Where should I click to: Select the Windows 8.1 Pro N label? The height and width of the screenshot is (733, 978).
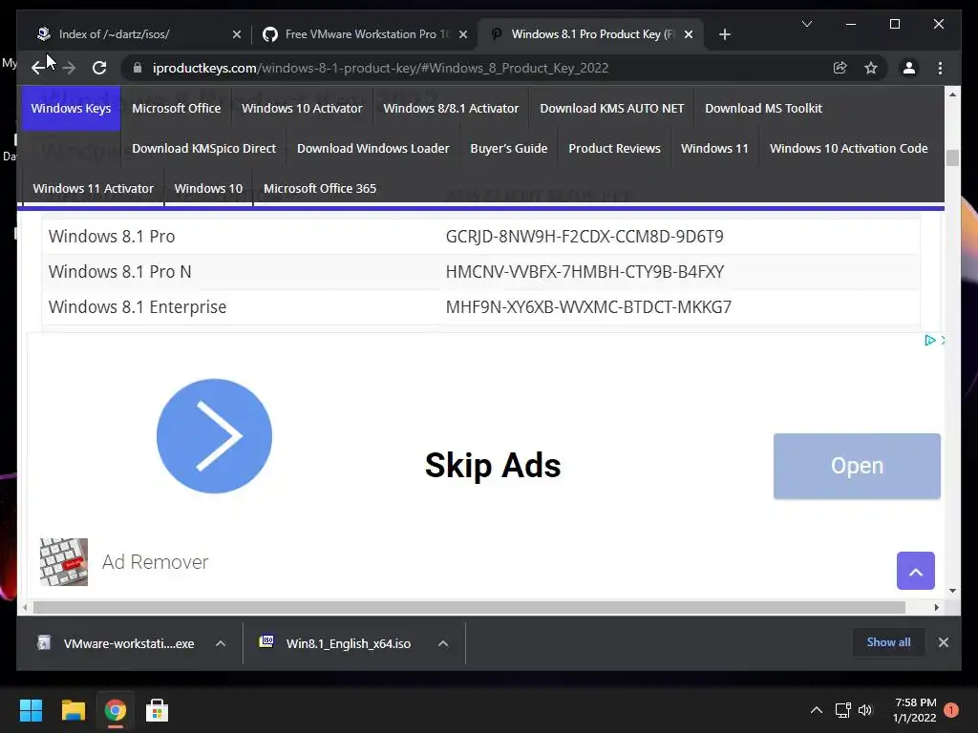pyautogui.click(x=119, y=272)
